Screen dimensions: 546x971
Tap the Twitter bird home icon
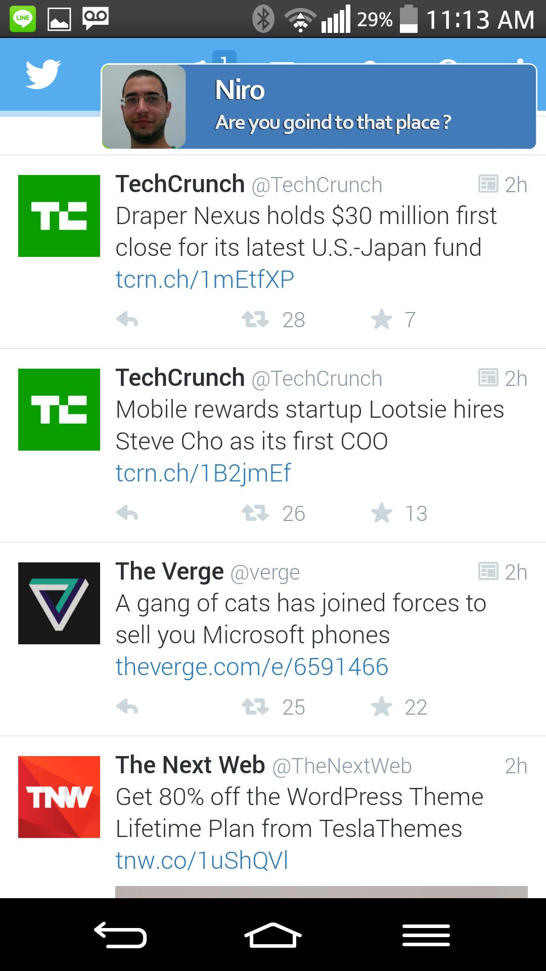(43, 74)
